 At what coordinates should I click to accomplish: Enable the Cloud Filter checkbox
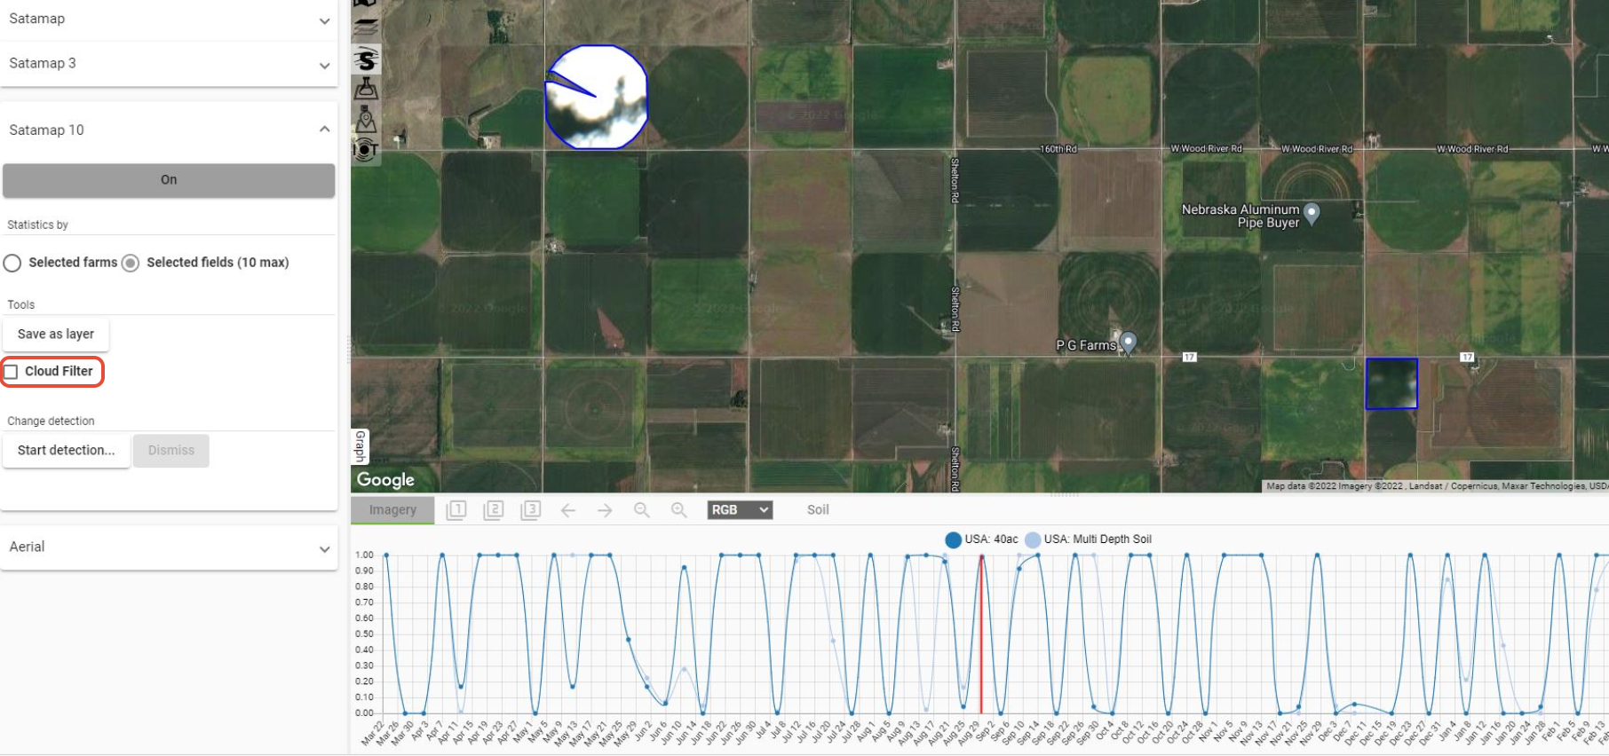[x=12, y=372]
